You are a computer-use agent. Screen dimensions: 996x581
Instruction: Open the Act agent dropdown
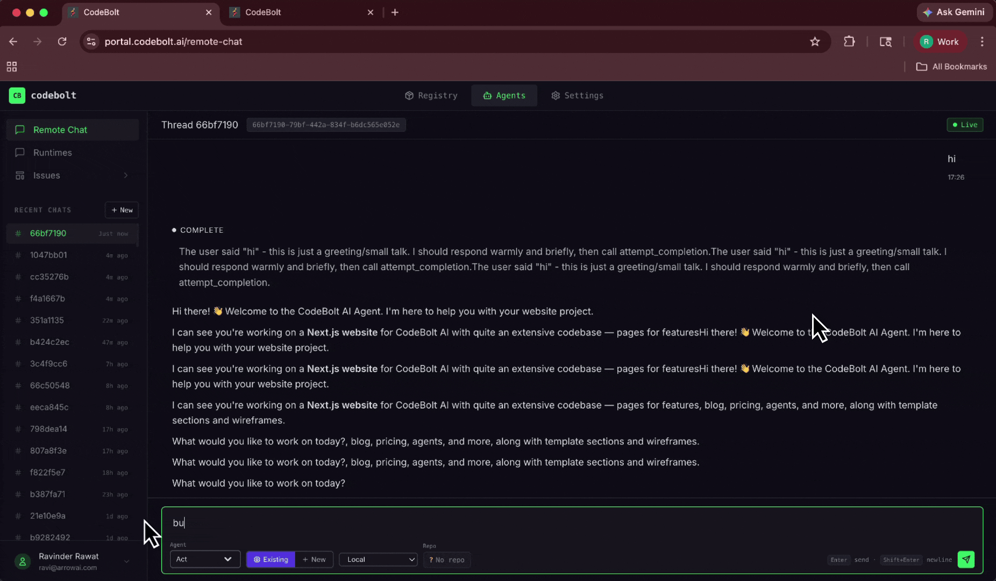click(x=205, y=559)
